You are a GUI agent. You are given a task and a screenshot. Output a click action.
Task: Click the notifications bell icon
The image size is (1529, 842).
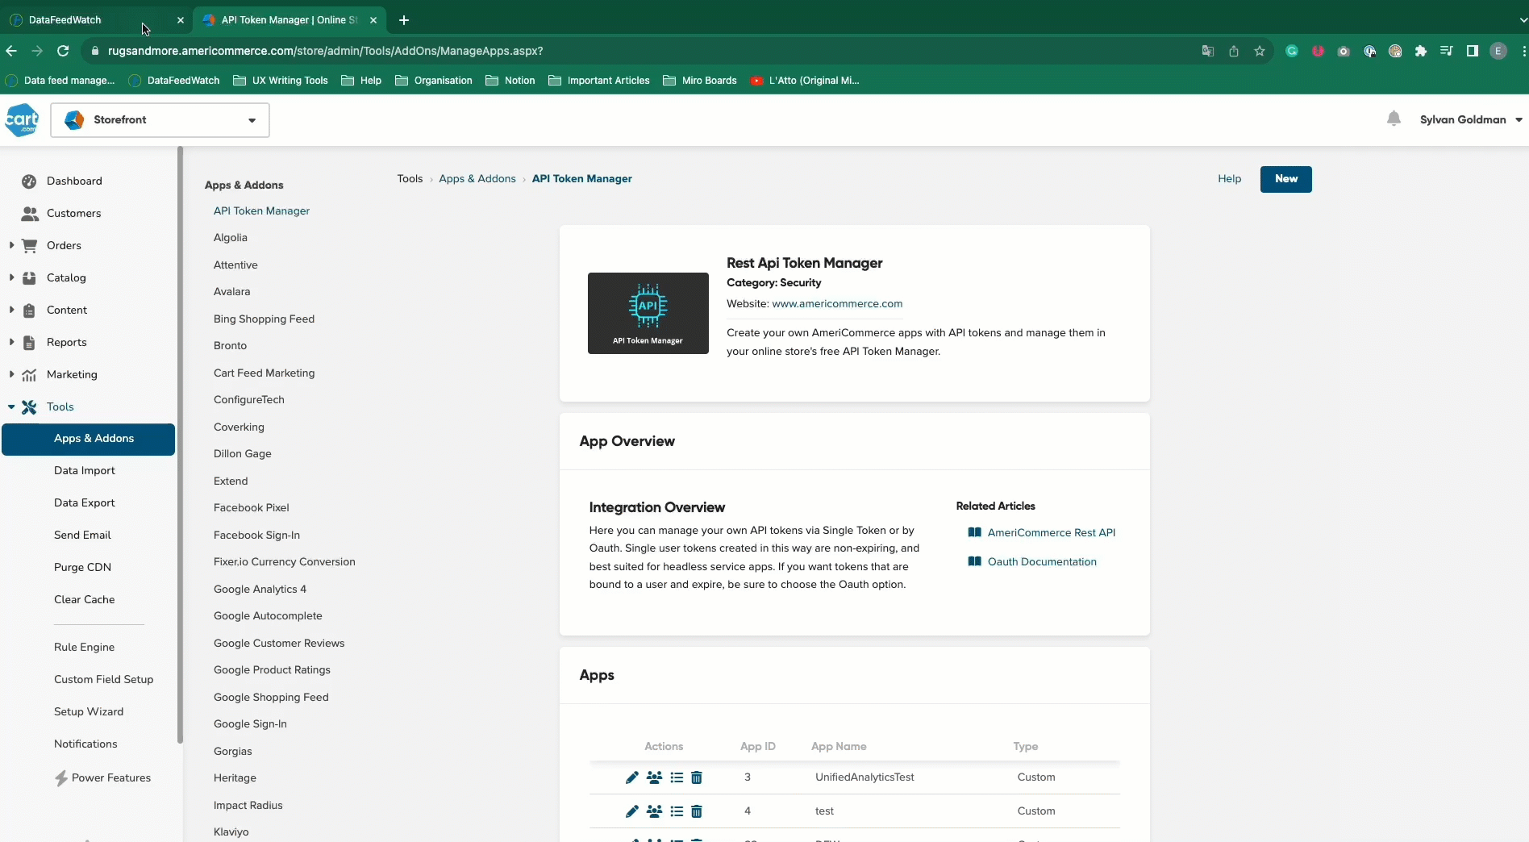click(1394, 119)
